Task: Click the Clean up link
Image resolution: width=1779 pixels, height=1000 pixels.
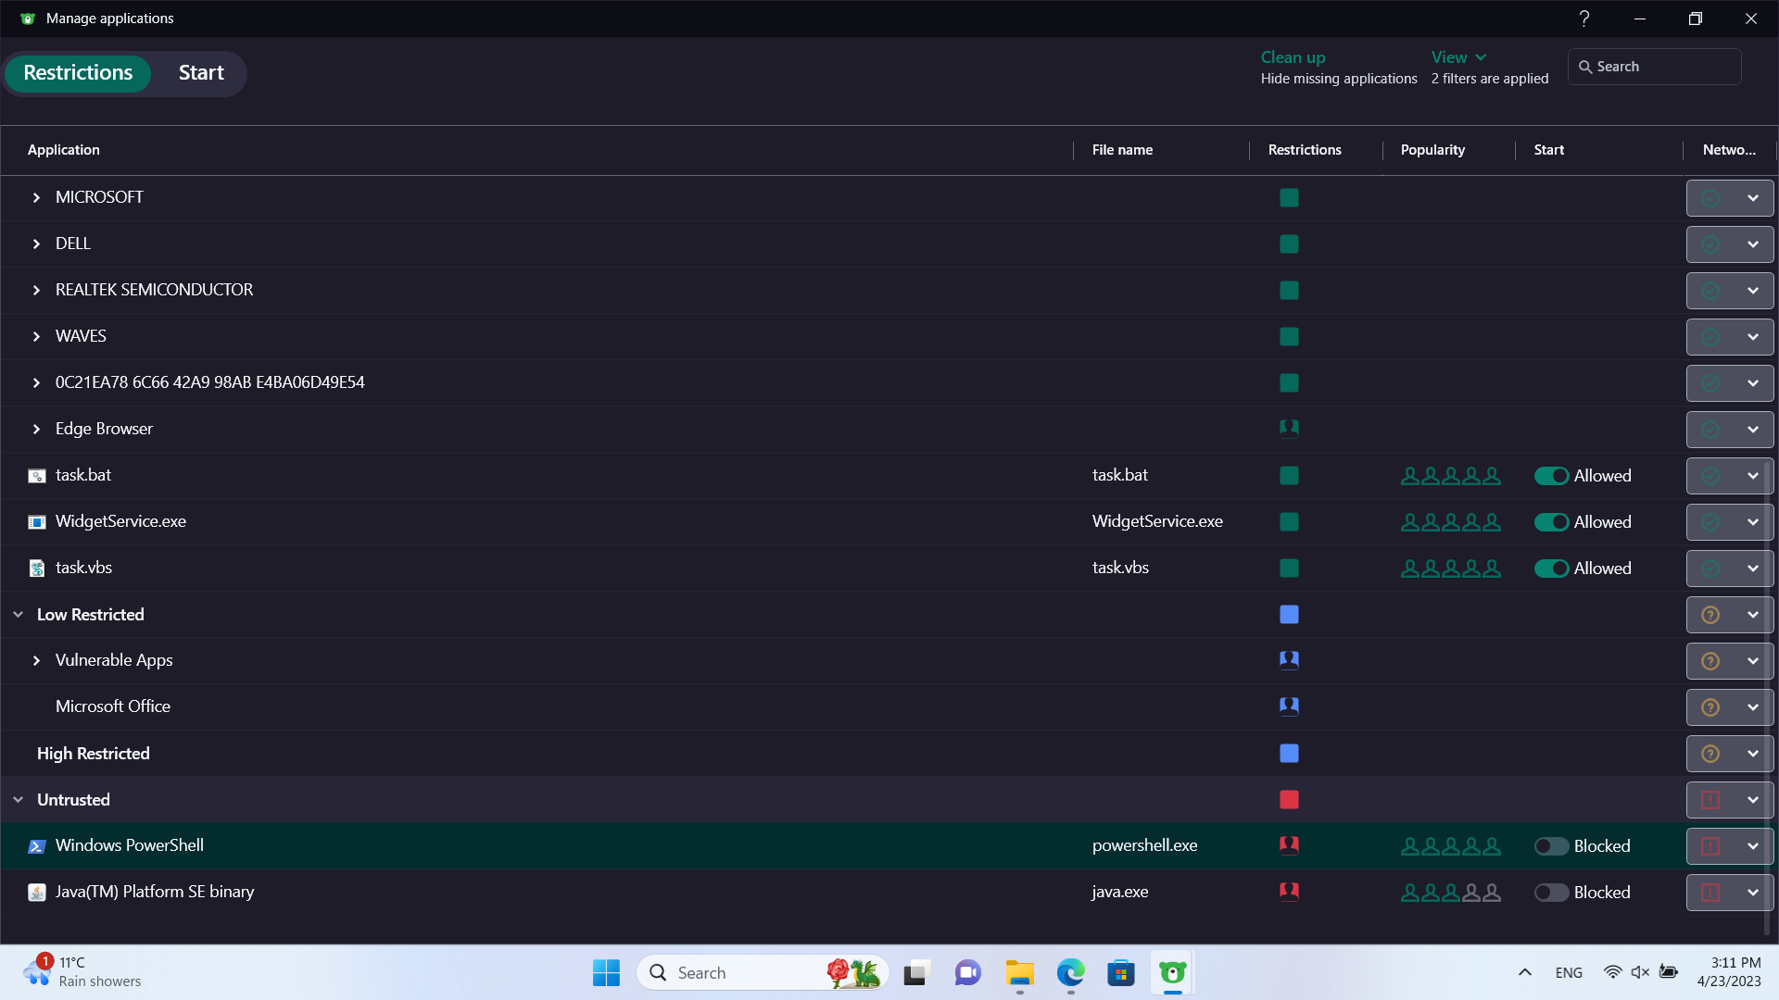Action: point(1293,57)
